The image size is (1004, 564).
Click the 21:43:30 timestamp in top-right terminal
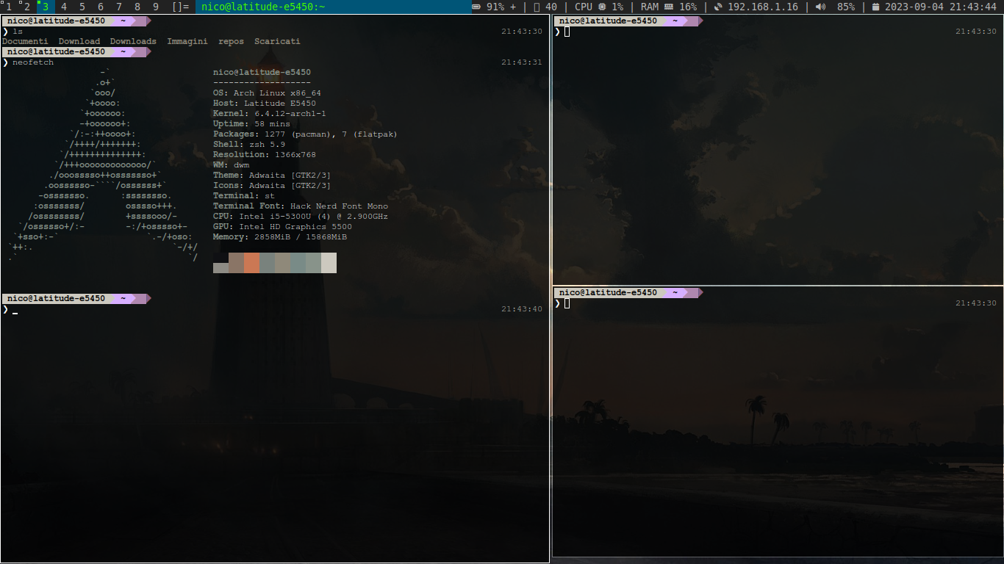[x=976, y=32]
